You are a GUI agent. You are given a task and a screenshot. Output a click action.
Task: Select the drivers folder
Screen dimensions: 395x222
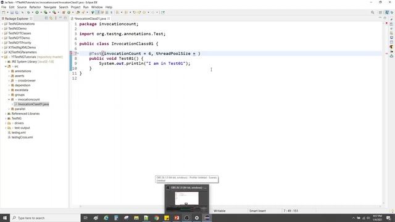click(x=19, y=123)
